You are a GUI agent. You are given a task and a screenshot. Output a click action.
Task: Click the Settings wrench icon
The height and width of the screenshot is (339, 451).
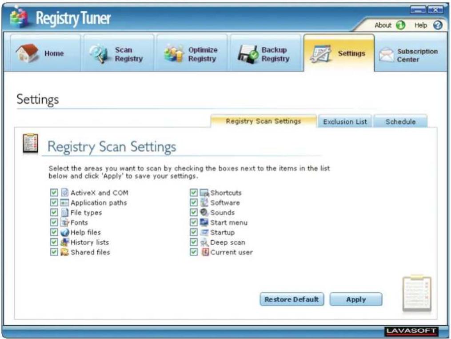[x=320, y=53]
